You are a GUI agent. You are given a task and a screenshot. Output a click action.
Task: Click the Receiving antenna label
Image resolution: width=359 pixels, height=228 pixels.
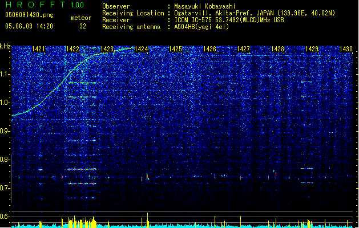[x=131, y=27]
